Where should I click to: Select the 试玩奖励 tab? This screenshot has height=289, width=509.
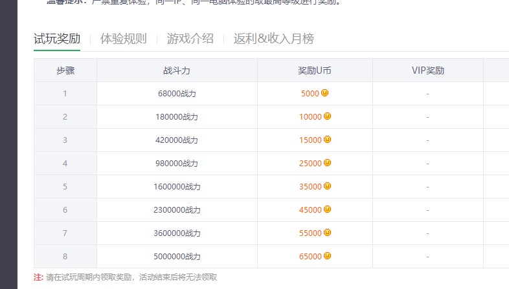[57, 39]
